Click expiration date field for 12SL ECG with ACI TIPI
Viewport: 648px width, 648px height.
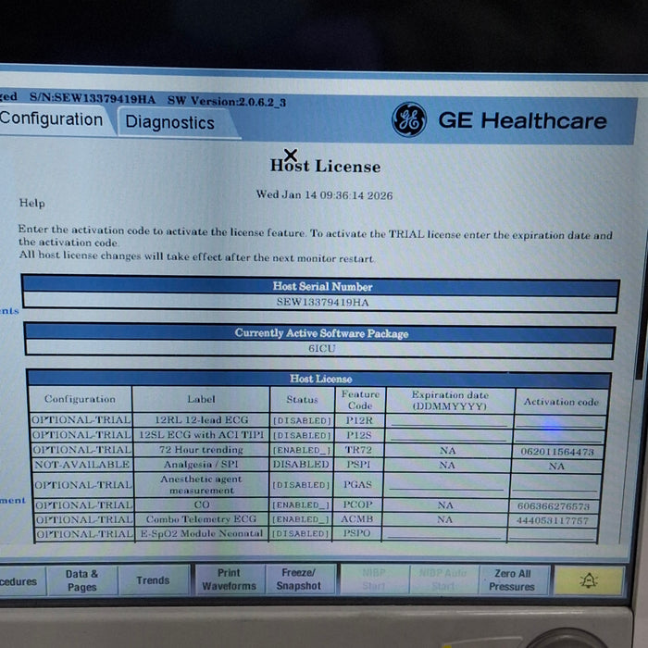449,436
